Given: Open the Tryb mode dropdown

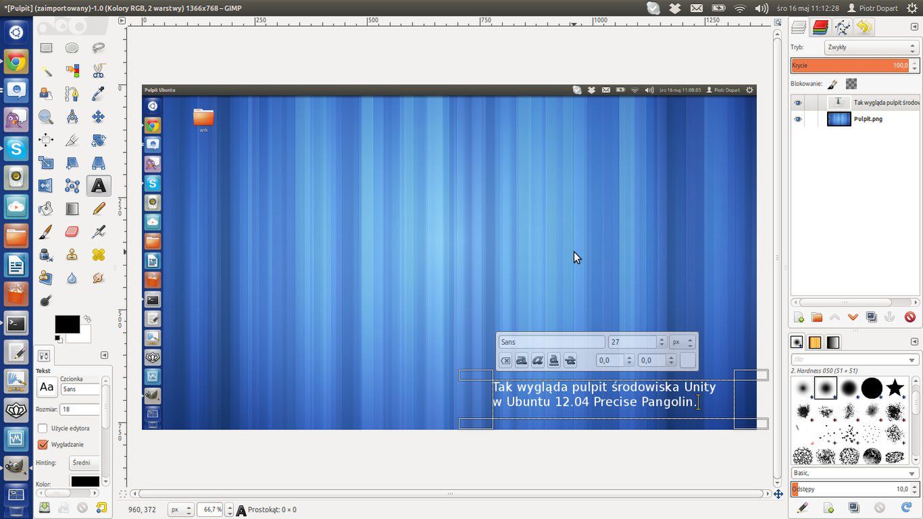Looking at the screenshot, I should click(871, 47).
